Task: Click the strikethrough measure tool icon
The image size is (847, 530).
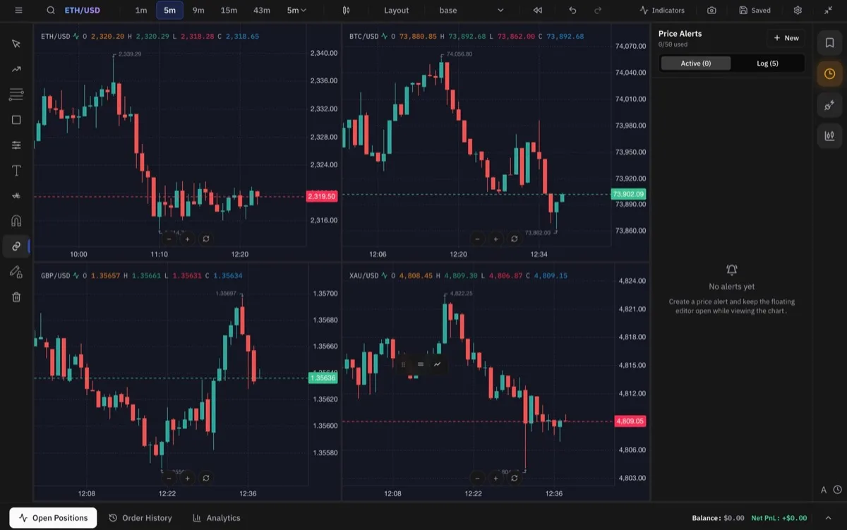Action: 16,195
